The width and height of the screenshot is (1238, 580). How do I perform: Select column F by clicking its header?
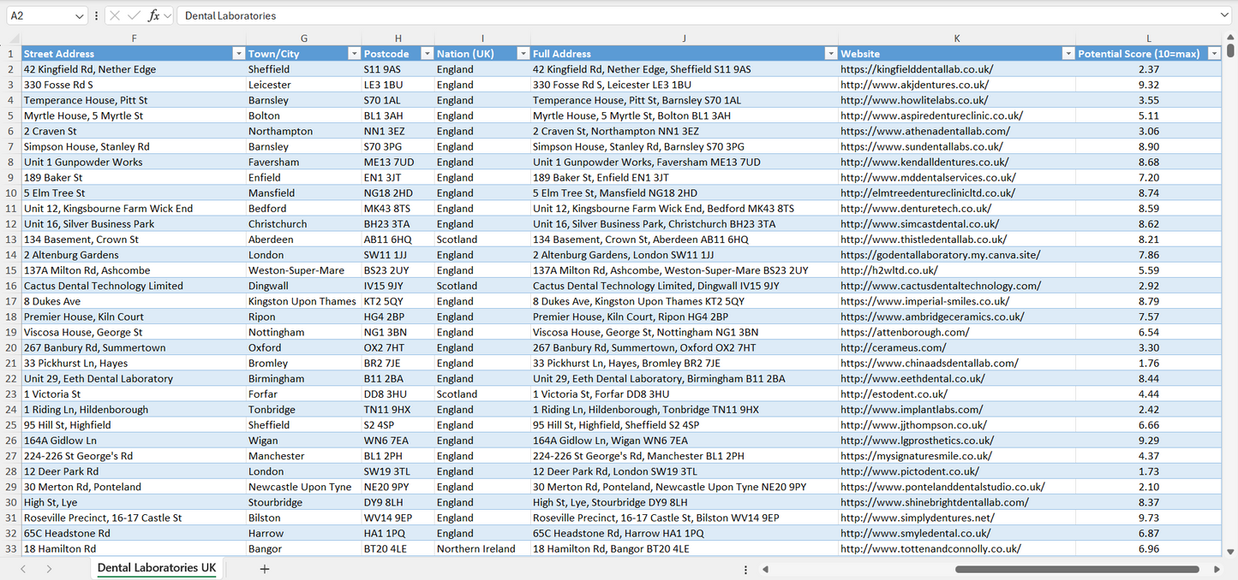point(134,38)
